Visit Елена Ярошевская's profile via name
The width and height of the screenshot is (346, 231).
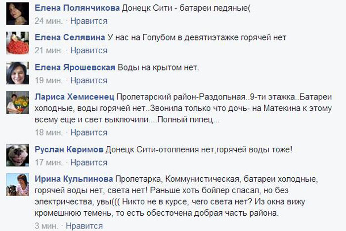click(x=75, y=67)
